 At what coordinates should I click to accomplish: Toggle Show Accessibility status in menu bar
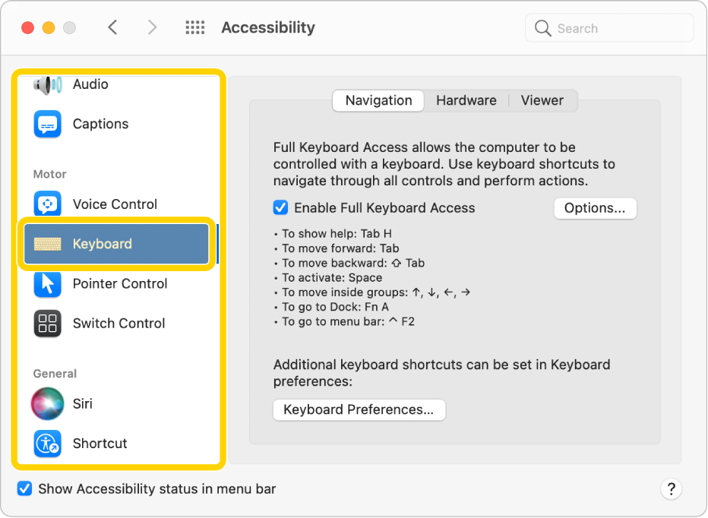pyautogui.click(x=24, y=488)
